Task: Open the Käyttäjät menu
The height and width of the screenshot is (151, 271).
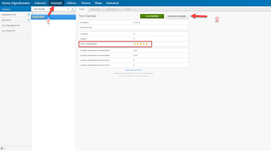Action: tap(56, 3)
